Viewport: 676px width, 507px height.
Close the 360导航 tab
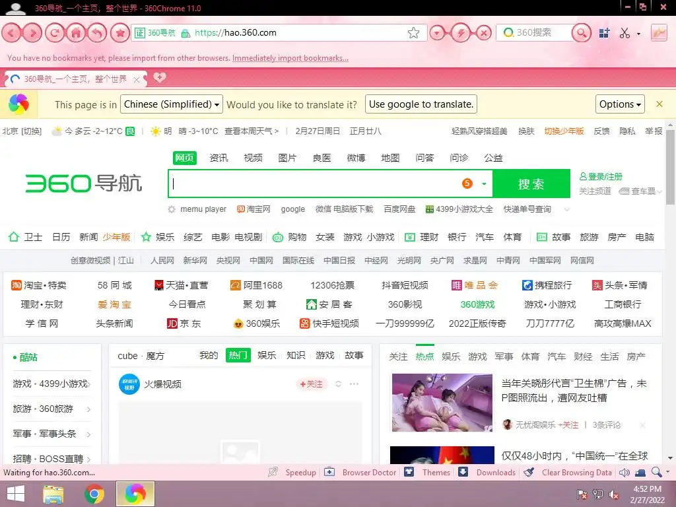point(137,80)
